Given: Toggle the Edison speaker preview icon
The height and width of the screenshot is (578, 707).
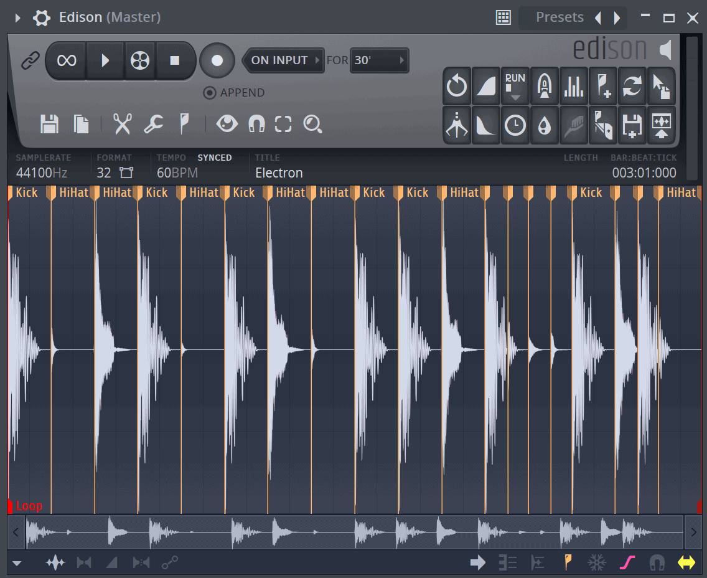Looking at the screenshot, I should pos(666,50).
